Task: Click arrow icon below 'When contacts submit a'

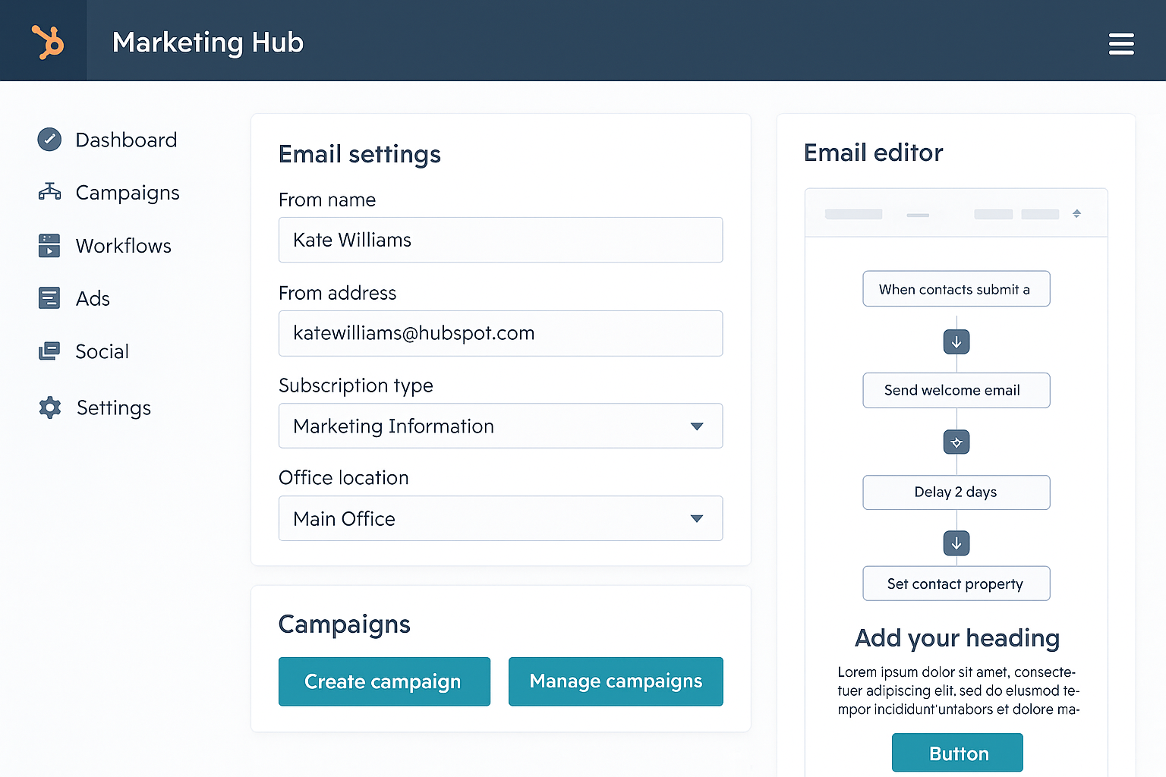Action: 956,342
